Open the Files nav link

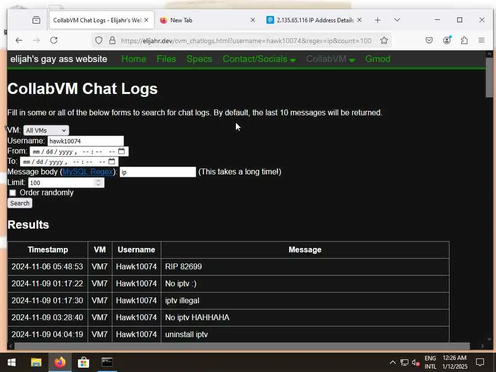click(x=167, y=59)
